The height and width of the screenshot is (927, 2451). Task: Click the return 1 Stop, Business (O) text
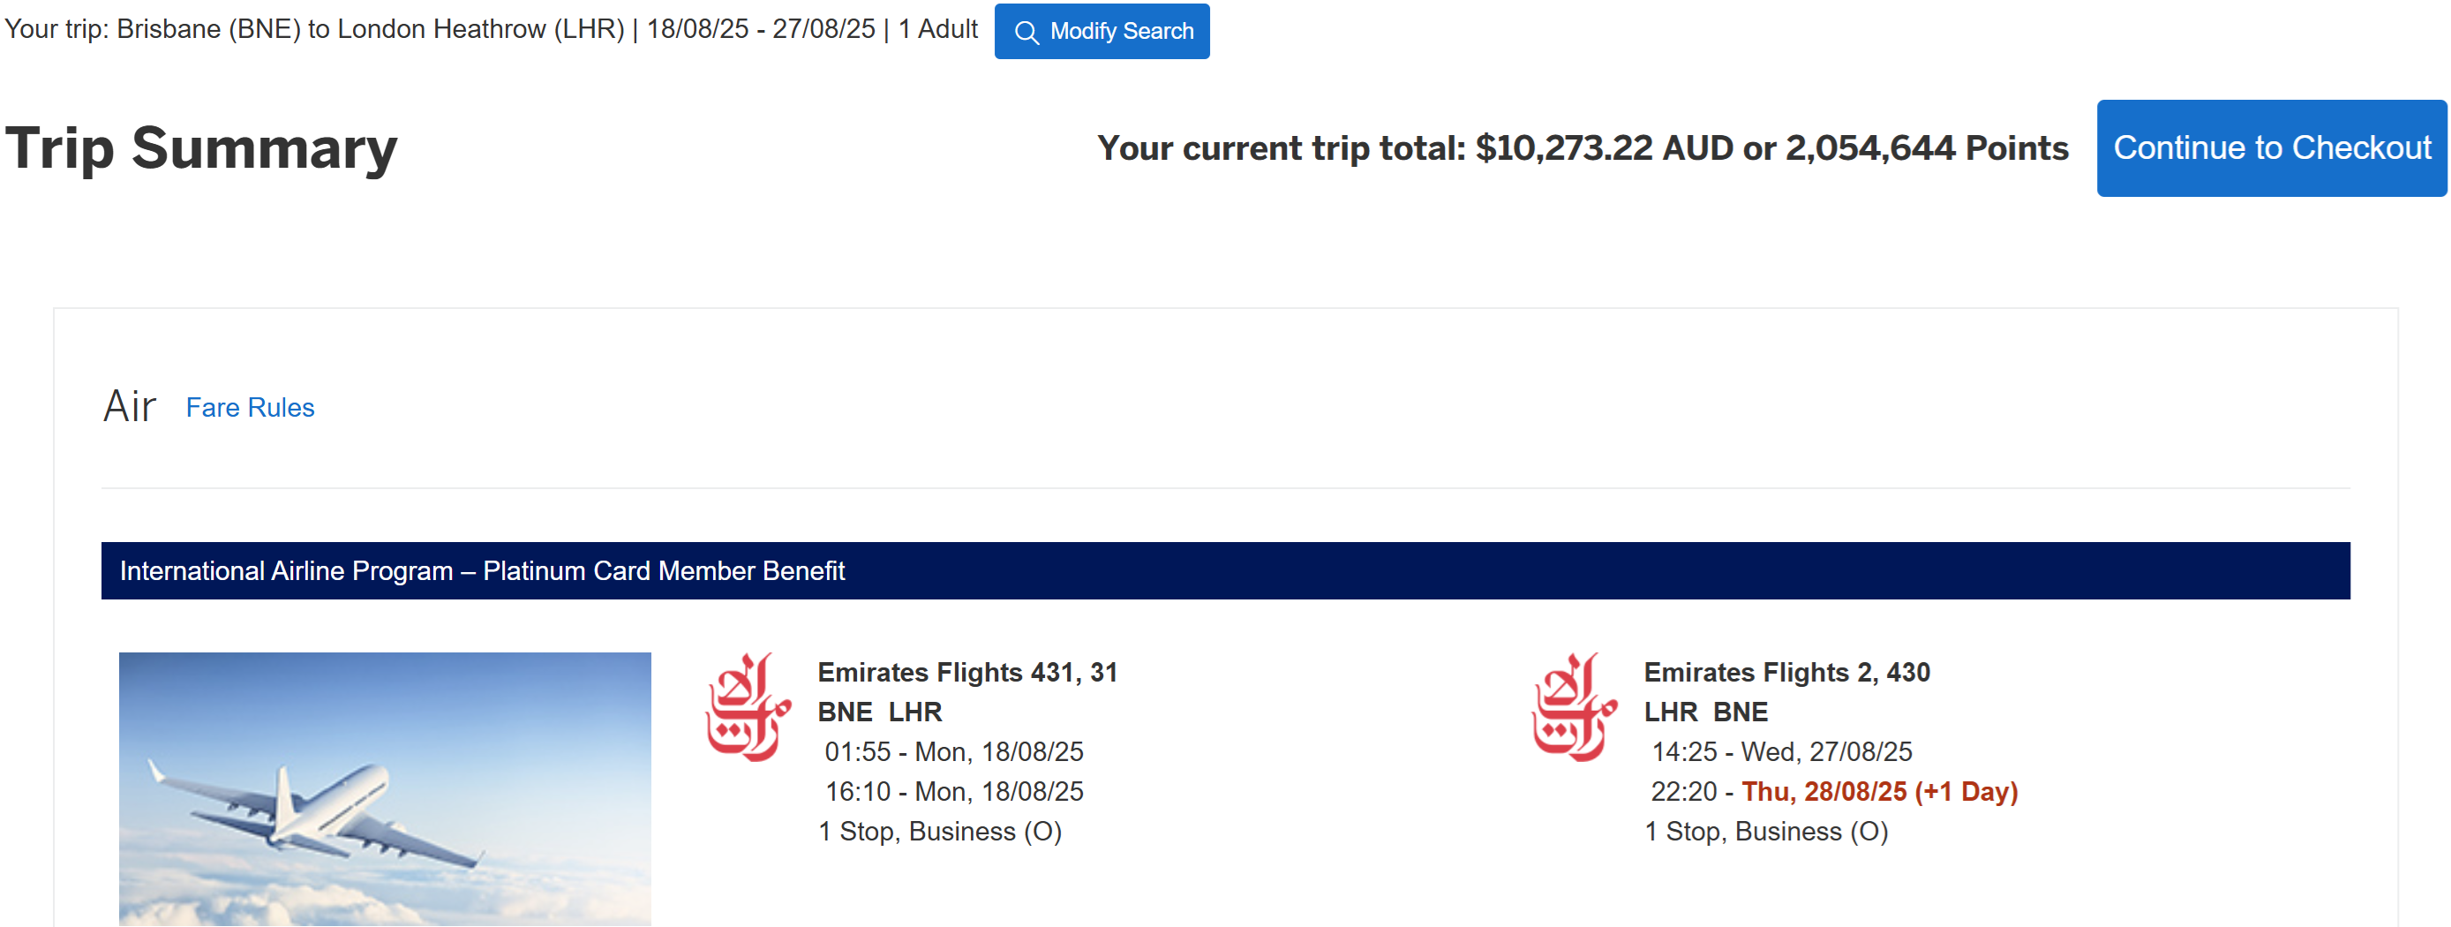click(1766, 832)
